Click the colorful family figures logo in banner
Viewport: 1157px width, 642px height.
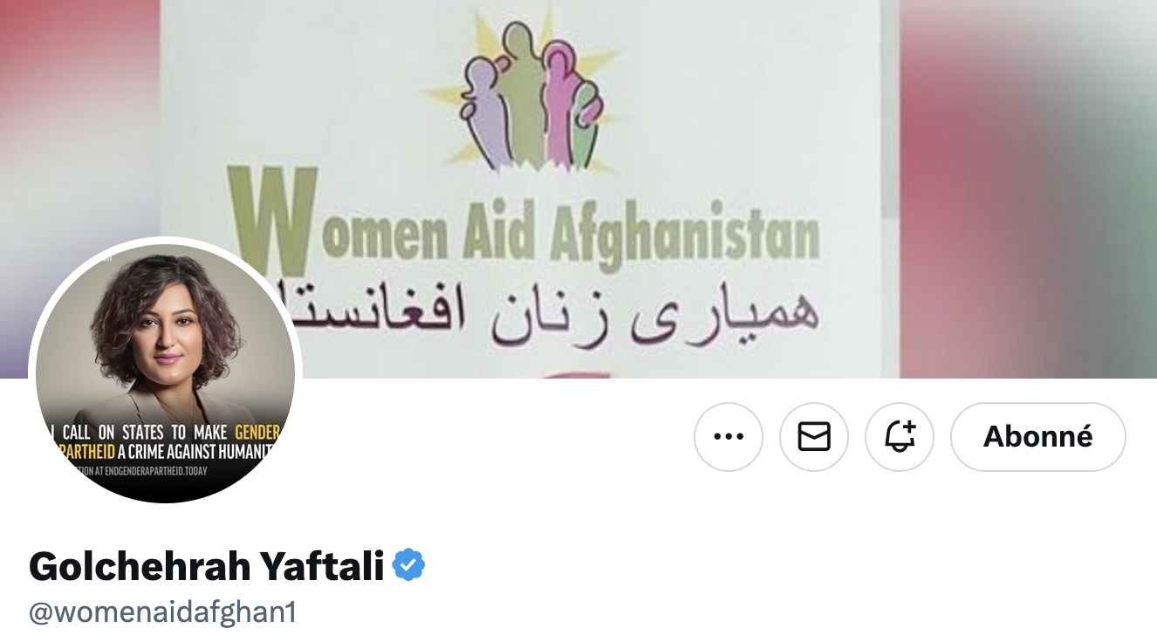click(530, 96)
